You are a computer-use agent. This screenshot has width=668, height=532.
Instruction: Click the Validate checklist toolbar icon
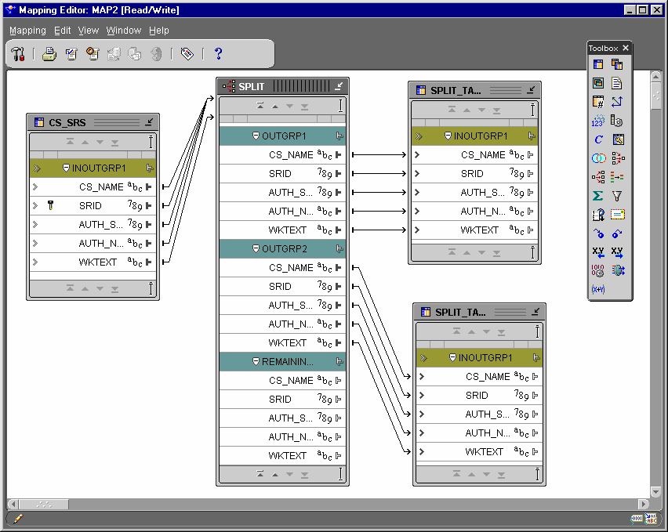(71, 54)
